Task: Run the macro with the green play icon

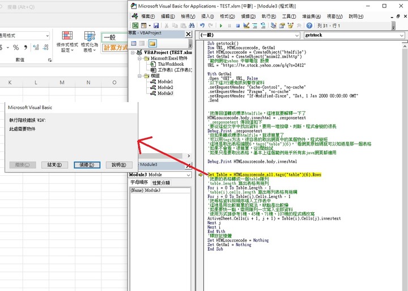Action: 221,26
